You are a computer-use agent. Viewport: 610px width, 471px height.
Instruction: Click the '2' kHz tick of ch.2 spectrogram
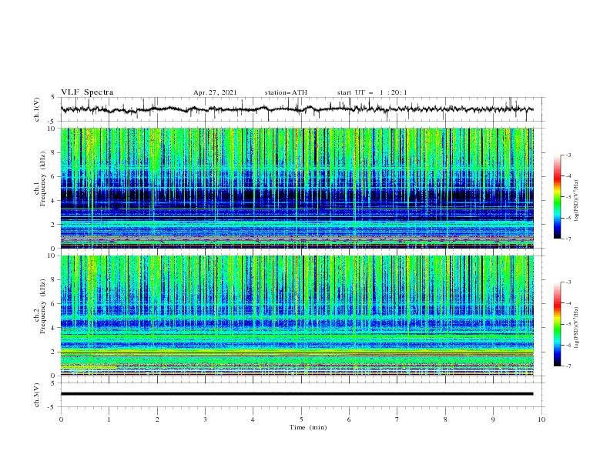click(54, 352)
